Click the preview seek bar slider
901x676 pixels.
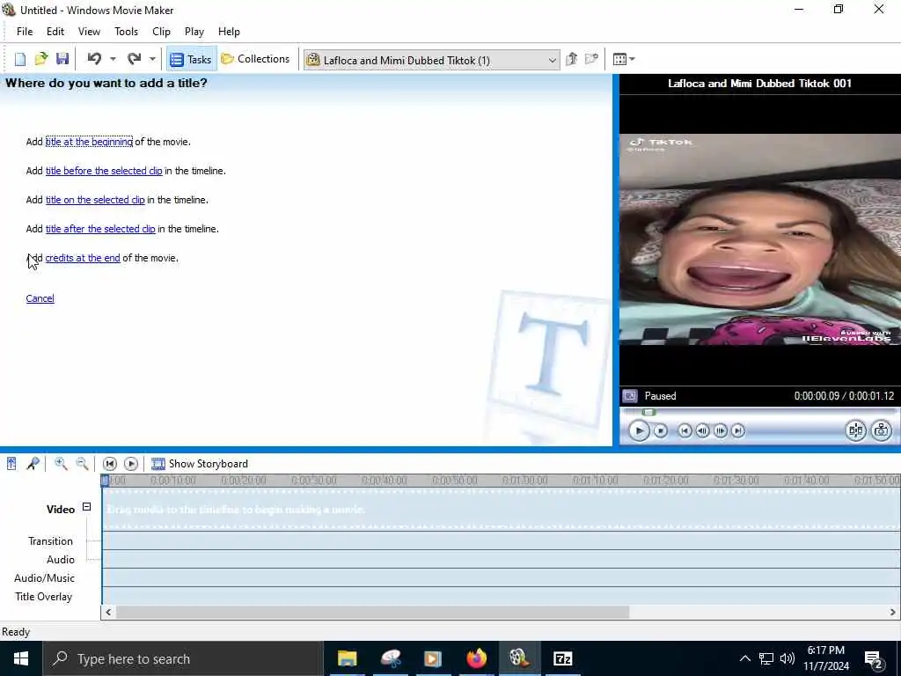click(648, 412)
